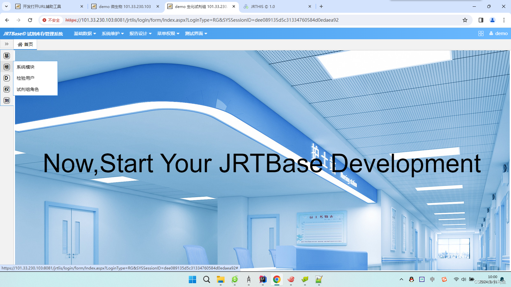This screenshot has height=287, width=511.
Task: Click the QQ penguin tray icon
Action: tap(412, 279)
